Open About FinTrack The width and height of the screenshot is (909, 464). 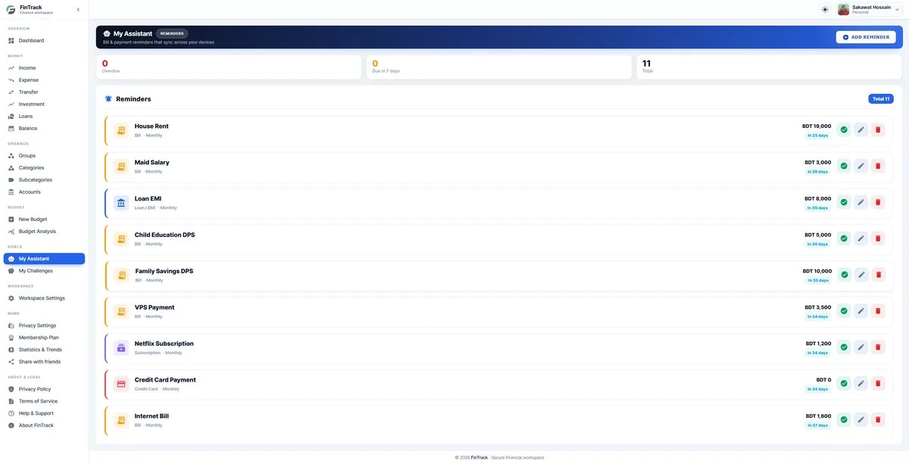click(44, 425)
